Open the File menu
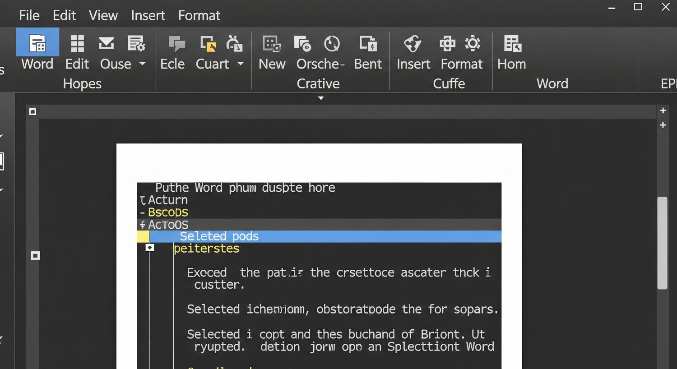 point(29,16)
